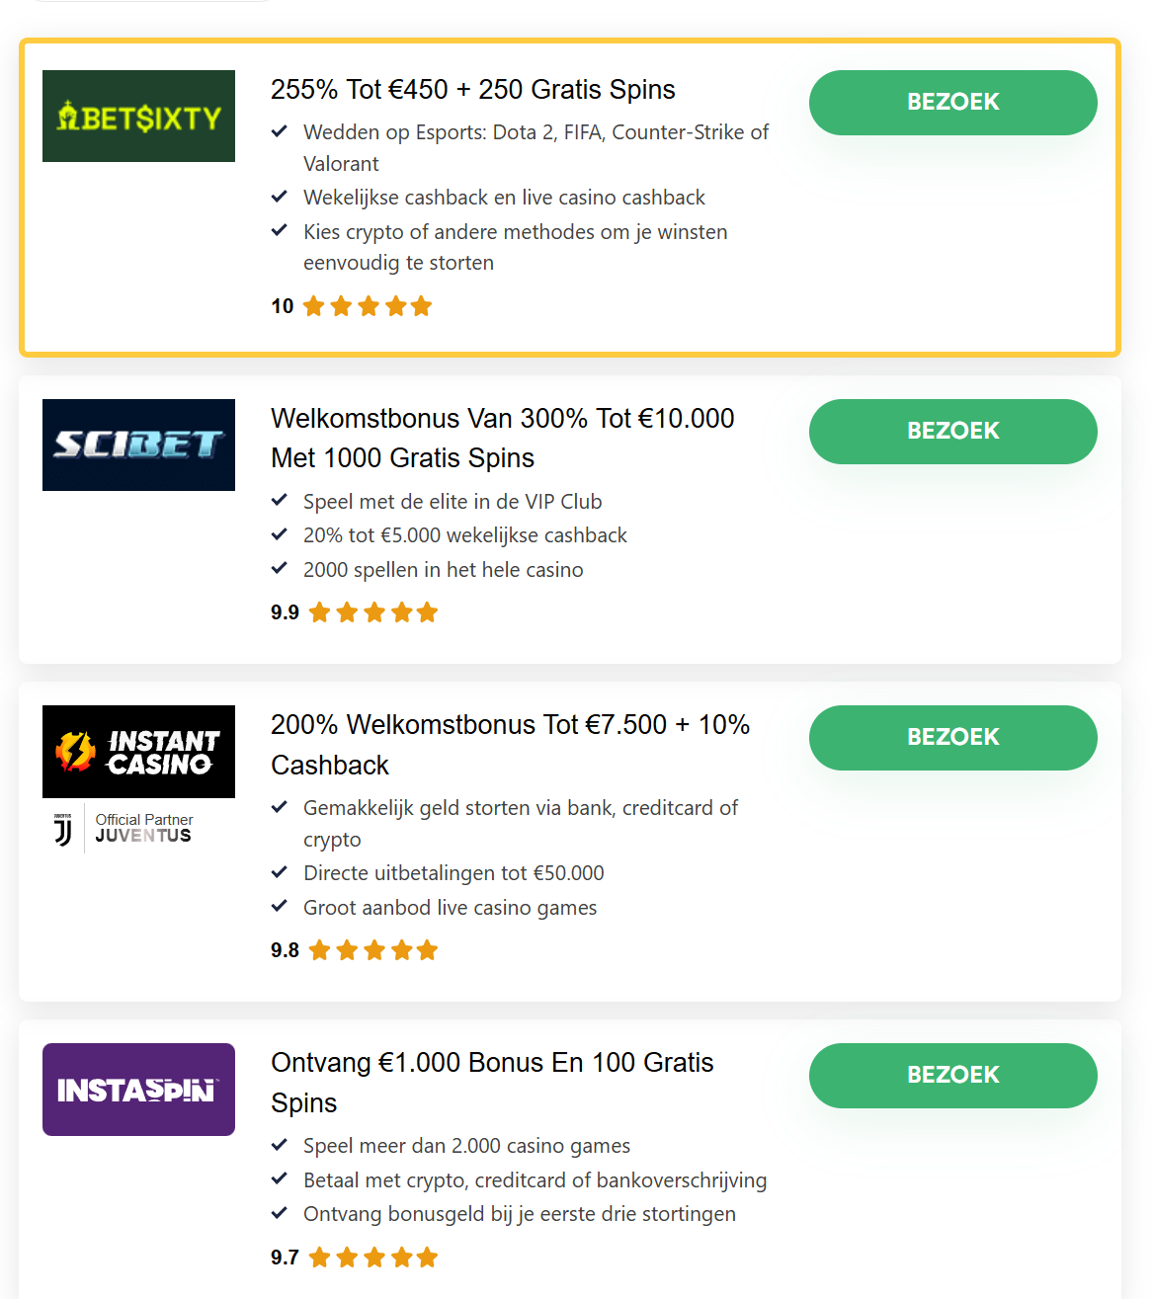The width and height of the screenshot is (1153, 1299).
Task: Select the Instaspin purple logo
Action: [138, 1090]
